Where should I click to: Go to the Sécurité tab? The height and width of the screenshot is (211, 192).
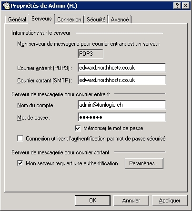click(x=96, y=20)
